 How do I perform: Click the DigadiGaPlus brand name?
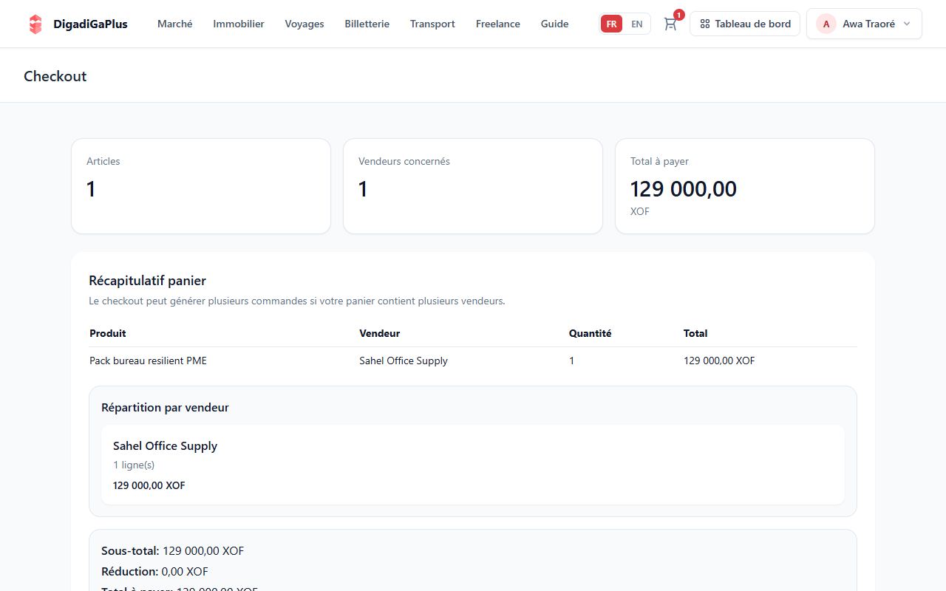(90, 24)
